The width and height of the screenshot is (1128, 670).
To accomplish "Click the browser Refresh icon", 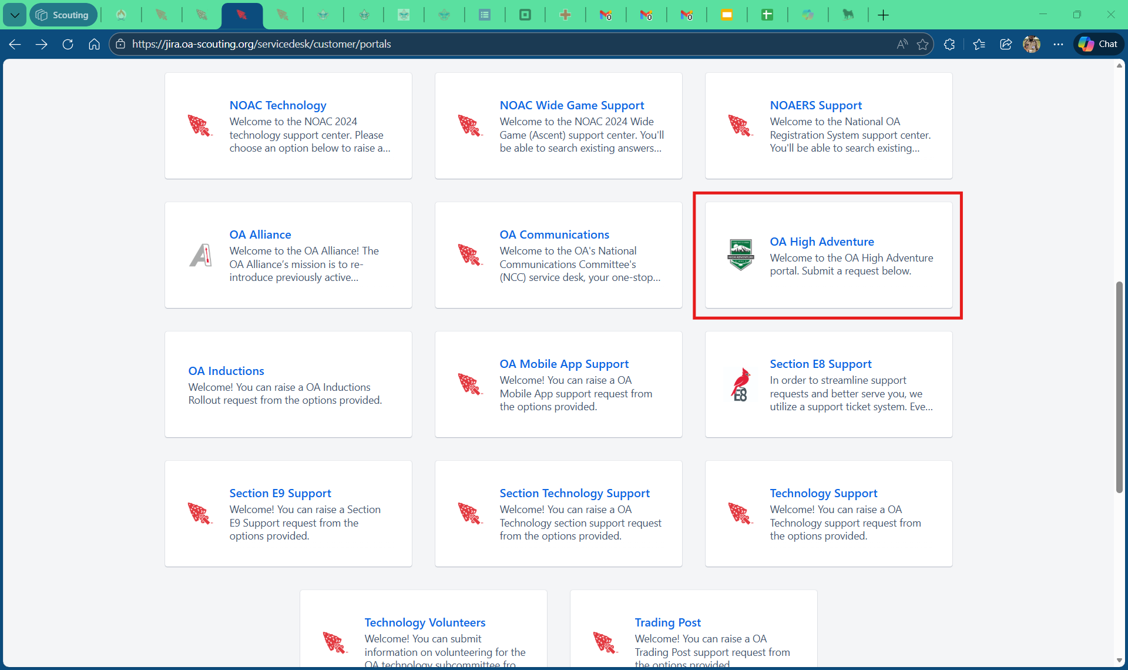I will click(68, 44).
